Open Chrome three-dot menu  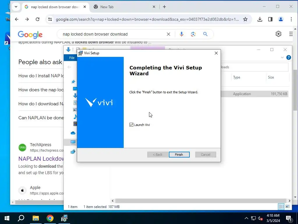click(291, 19)
